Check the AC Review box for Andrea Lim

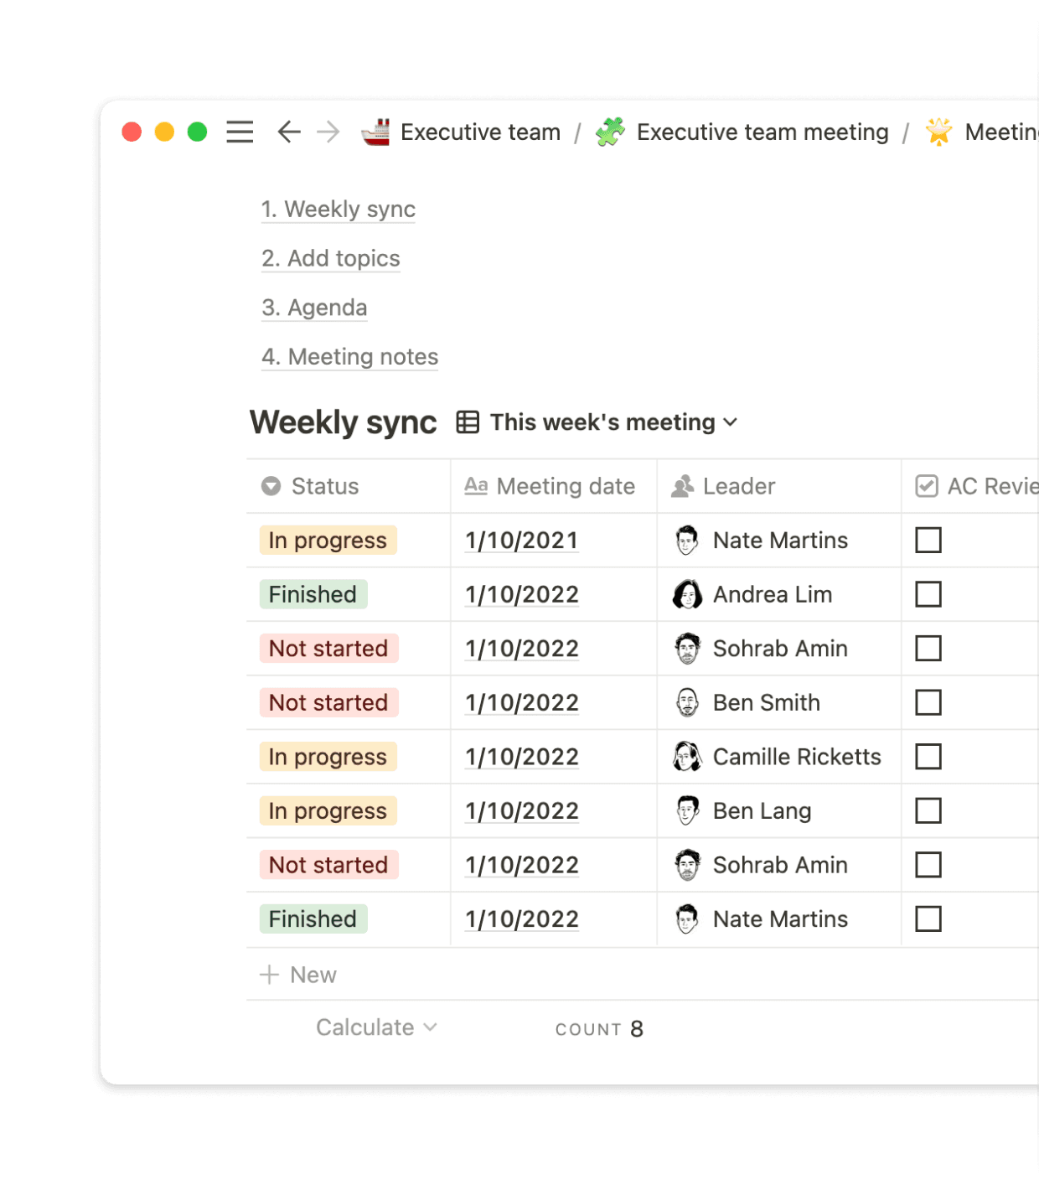click(x=928, y=595)
